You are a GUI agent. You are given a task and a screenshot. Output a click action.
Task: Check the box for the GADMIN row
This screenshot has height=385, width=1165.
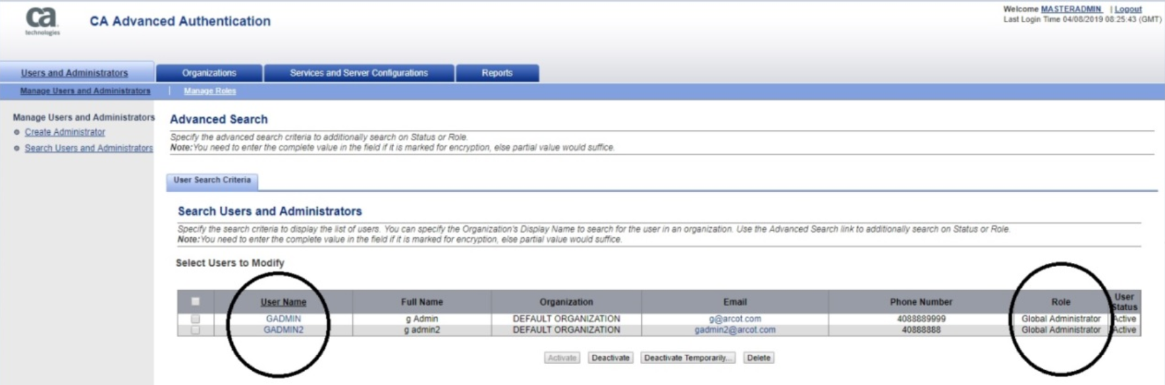click(x=196, y=319)
